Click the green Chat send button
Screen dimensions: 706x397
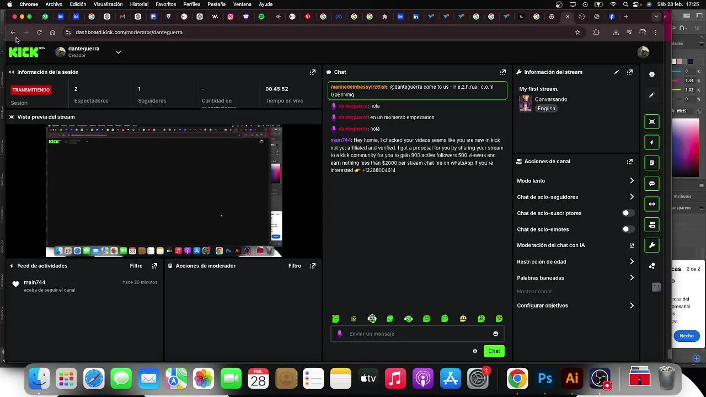494,351
